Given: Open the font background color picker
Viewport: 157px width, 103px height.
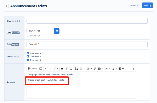Looking at the screenshot, I should pos(121,69).
